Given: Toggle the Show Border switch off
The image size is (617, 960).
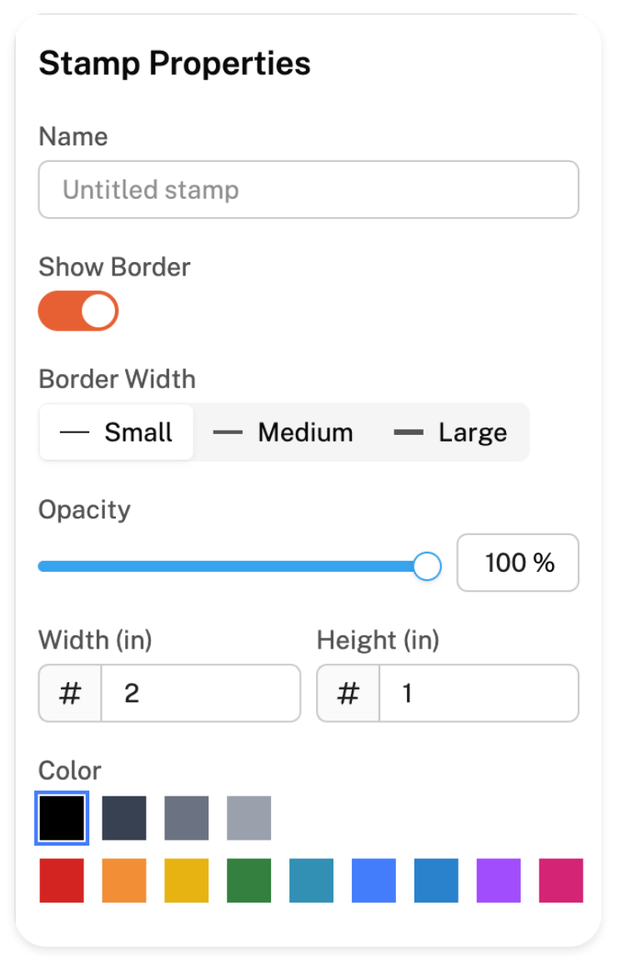Looking at the screenshot, I should [x=78, y=311].
